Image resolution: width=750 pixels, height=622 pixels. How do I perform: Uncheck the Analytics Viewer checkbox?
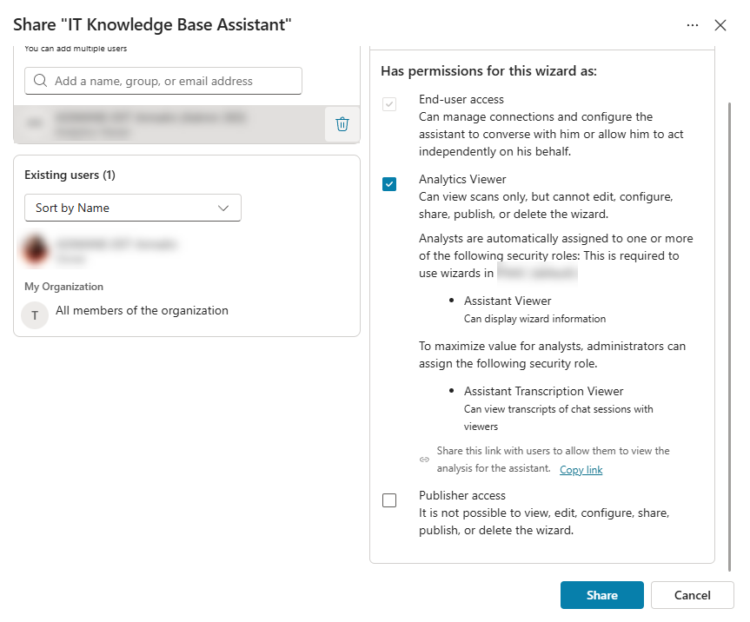(x=389, y=184)
